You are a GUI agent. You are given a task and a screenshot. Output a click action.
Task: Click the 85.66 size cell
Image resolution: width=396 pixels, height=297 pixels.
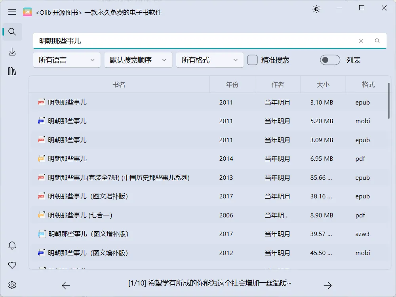coord(321,177)
